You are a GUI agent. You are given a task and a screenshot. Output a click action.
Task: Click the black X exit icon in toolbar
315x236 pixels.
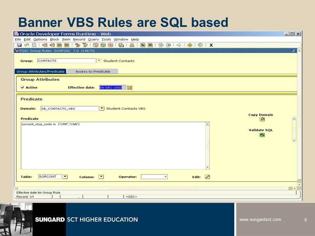click(211, 45)
